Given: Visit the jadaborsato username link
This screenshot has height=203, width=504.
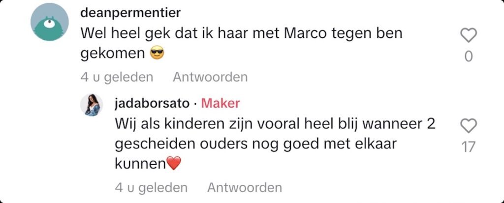Looking at the screenshot, I should pyautogui.click(x=152, y=103).
